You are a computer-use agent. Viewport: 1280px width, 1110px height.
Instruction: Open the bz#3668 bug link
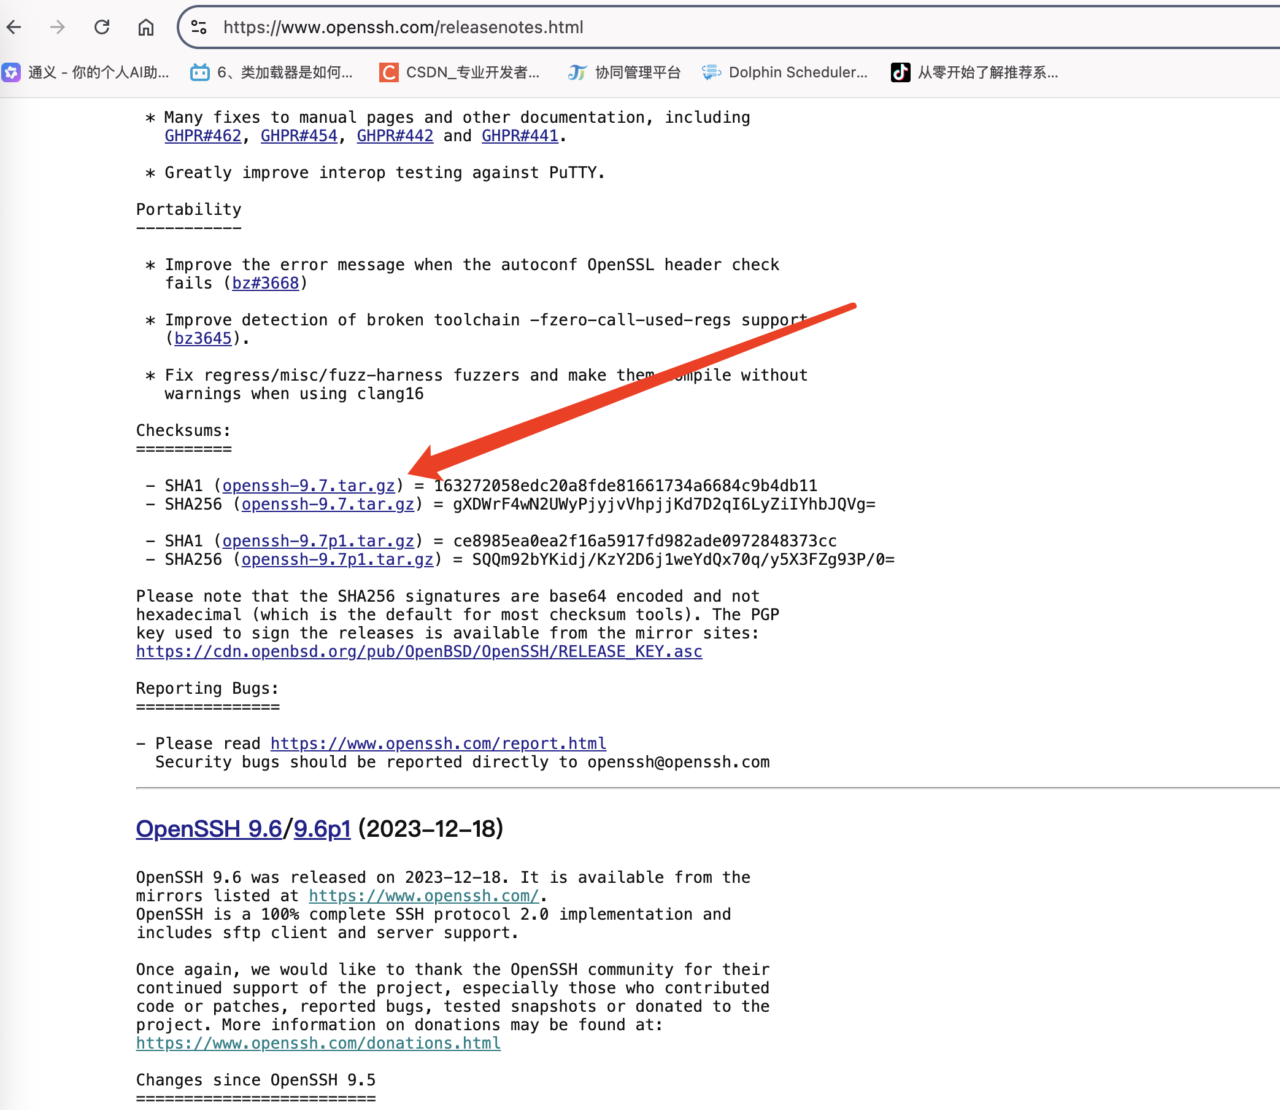266,283
